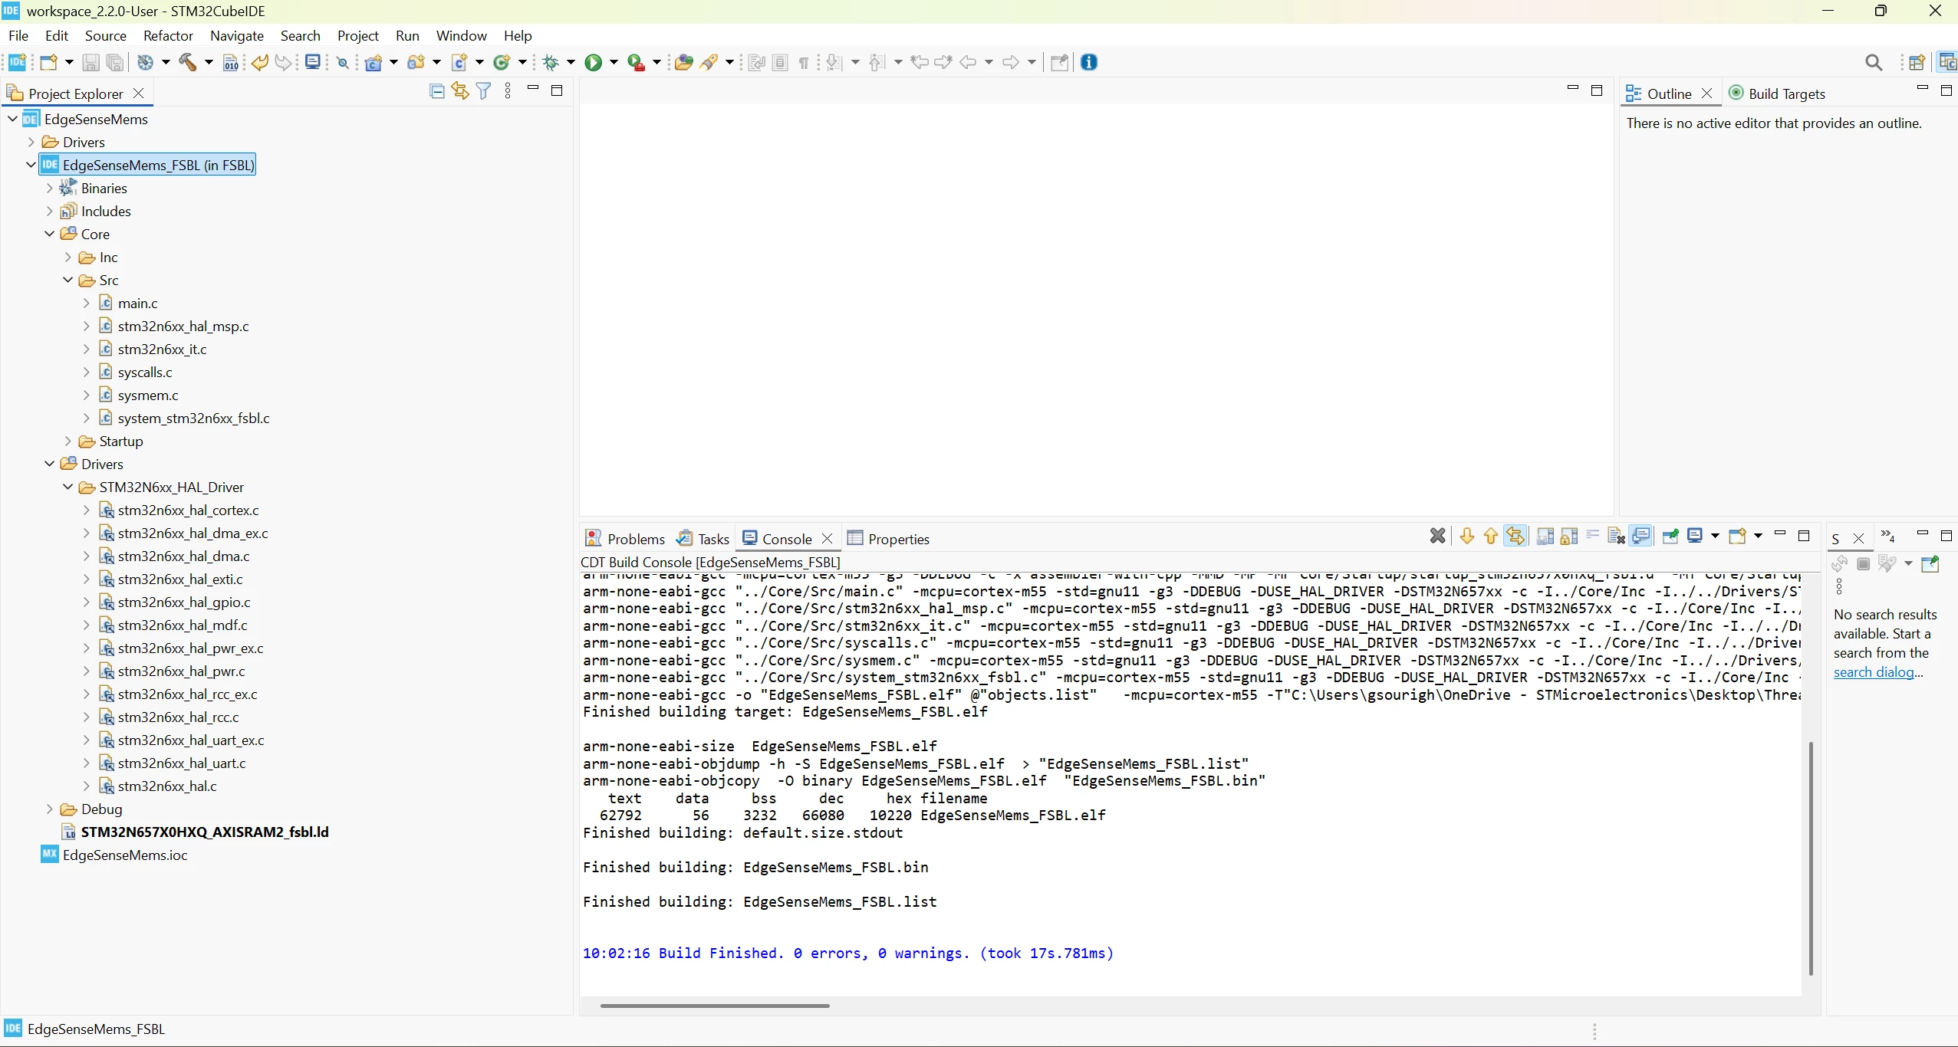Image resolution: width=1958 pixels, height=1047 pixels.
Task: Click the Back navigation arrow icon
Action: [x=968, y=63]
